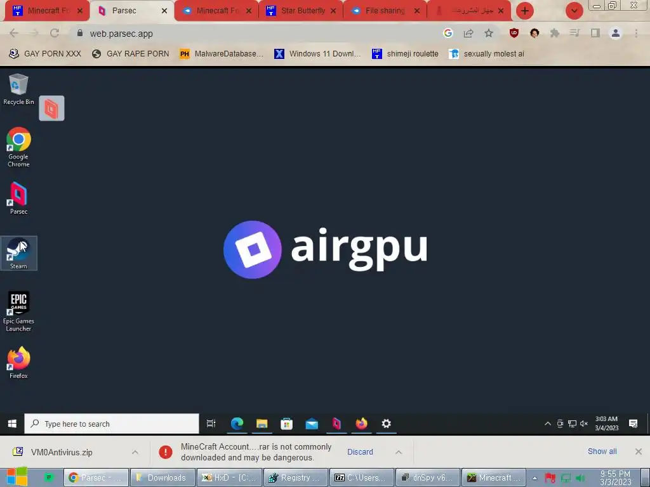This screenshot has width=650, height=487.
Task: Unmute the remote desktop volume icon
Action: coord(584,423)
